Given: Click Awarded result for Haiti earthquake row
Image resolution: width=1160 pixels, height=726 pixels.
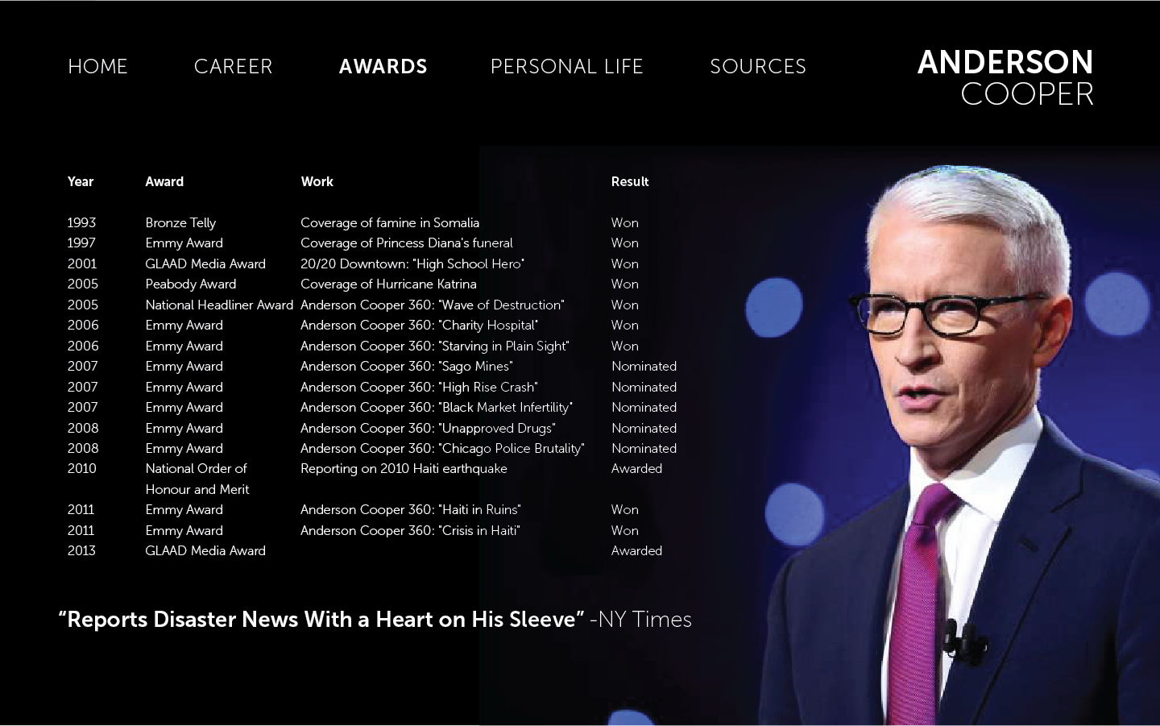Looking at the screenshot, I should point(636,468).
